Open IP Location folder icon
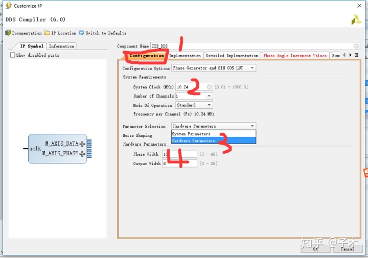Image resolution: width=368 pixels, height=258 pixels. click(x=47, y=33)
